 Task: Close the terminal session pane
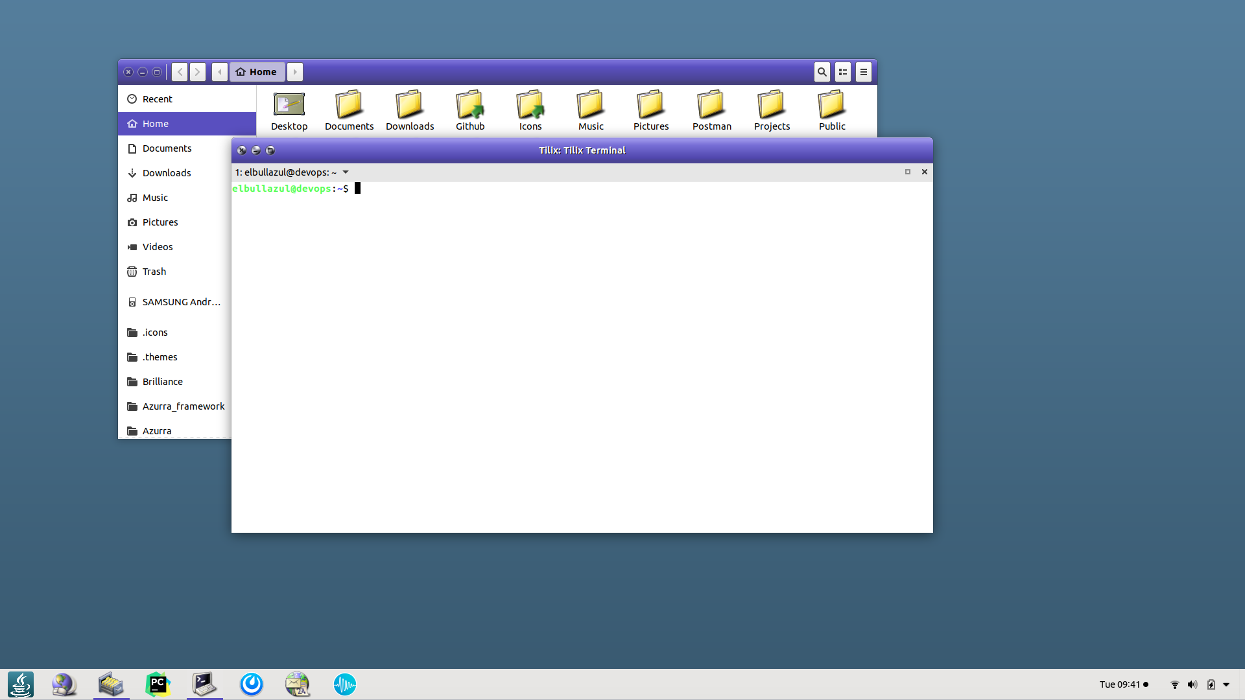pyautogui.click(x=925, y=172)
